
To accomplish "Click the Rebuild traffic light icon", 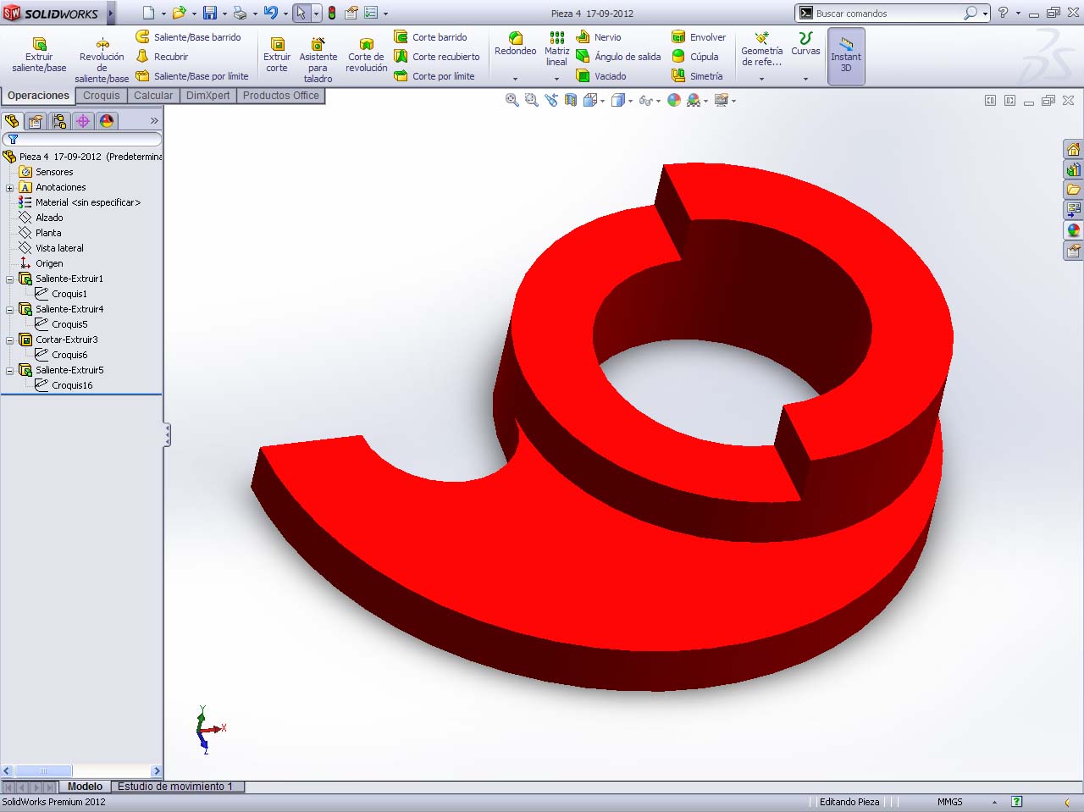I will pyautogui.click(x=332, y=13).
